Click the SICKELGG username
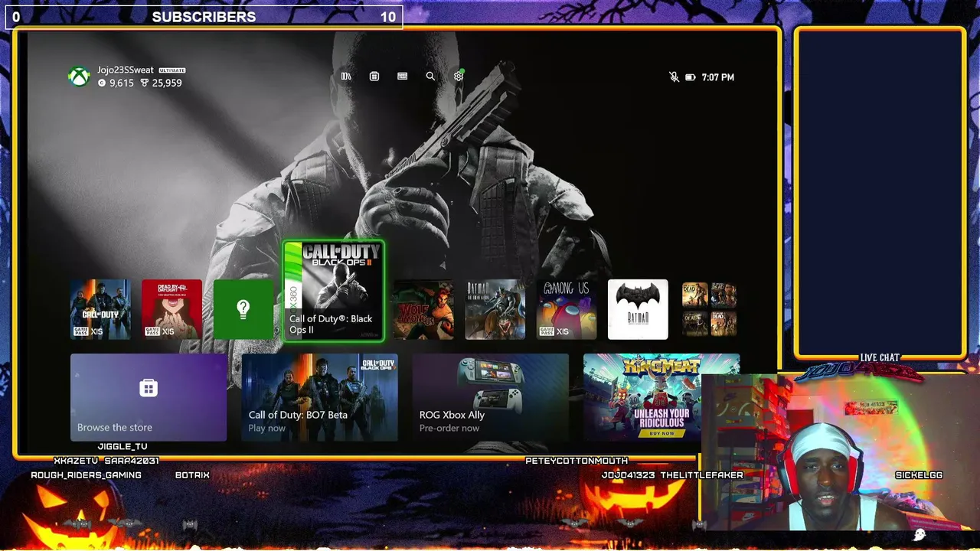Screen dimensions: 980x551 tap(919, 475)
